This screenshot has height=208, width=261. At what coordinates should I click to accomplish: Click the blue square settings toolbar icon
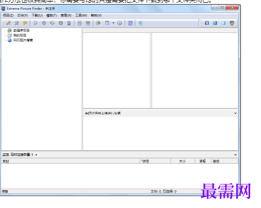(130, 23)
